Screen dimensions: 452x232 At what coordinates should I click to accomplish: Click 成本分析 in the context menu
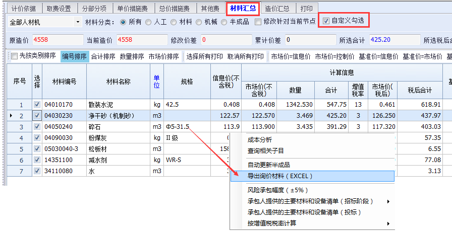point(260,140)
